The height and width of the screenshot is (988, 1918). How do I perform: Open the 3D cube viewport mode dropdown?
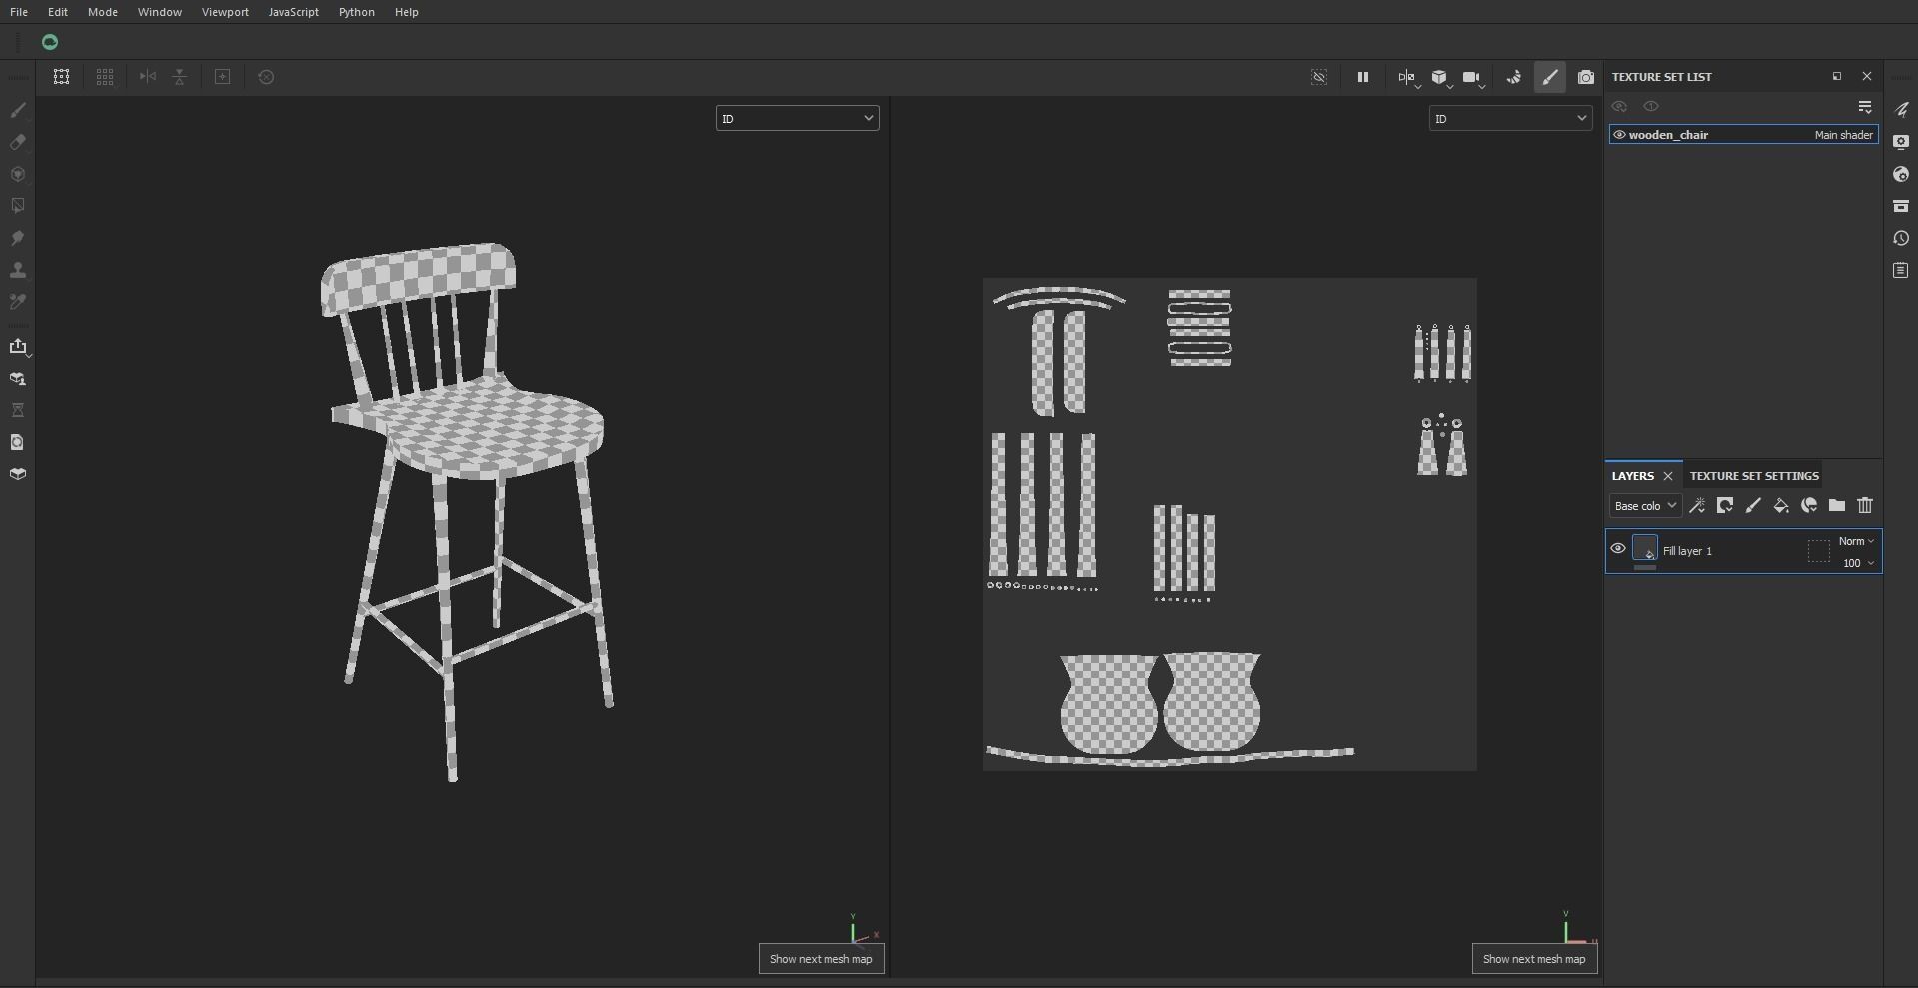click(1441, 78)
